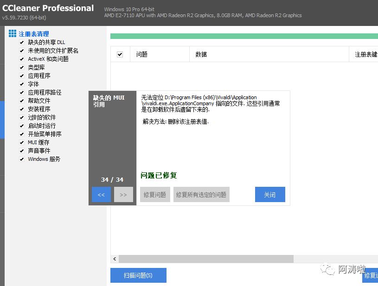Uncheck 帮助文件 checkbox

click(x=22, y=101)
